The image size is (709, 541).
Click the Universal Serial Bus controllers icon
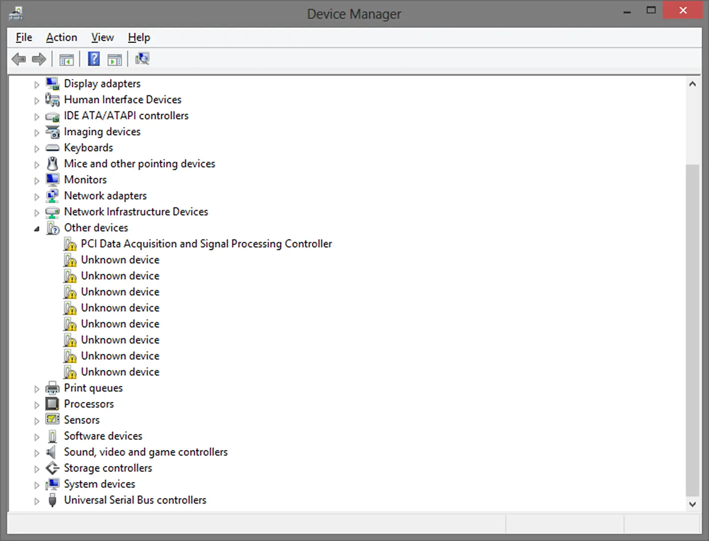52,500
